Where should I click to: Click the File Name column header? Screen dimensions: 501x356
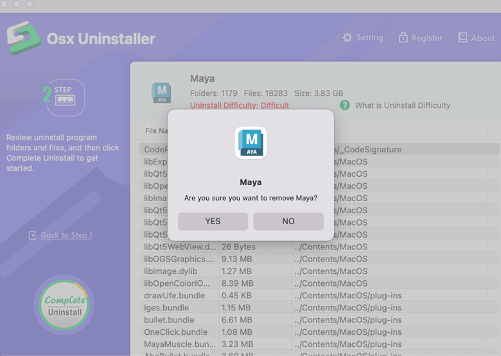(156, 130)
